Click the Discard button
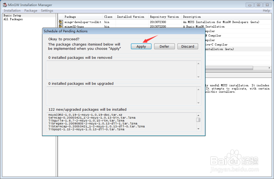274x179 pixels. click(188, 47)
